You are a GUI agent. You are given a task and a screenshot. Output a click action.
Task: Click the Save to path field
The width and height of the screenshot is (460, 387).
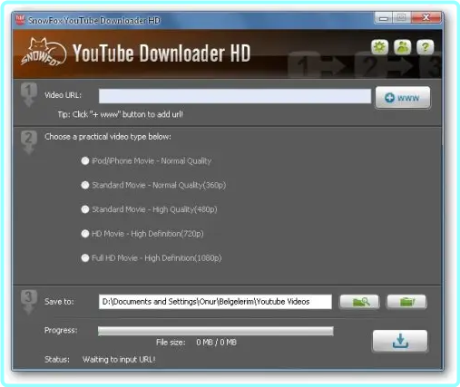point(215,302)
